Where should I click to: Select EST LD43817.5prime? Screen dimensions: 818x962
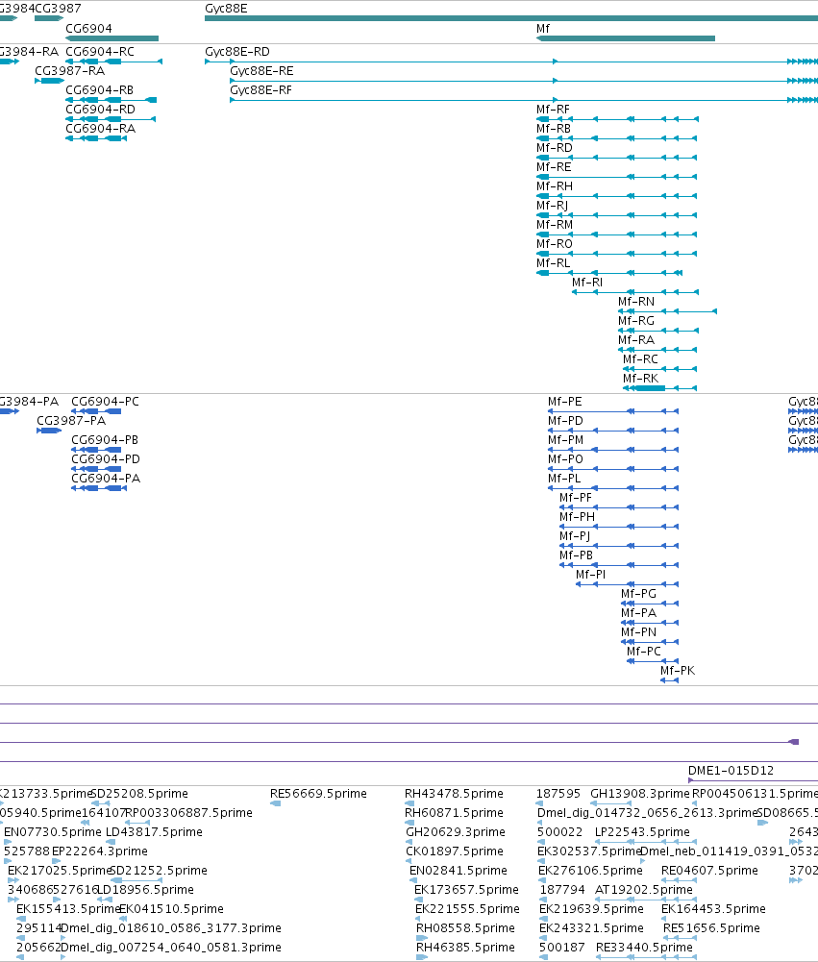point(154,832)
